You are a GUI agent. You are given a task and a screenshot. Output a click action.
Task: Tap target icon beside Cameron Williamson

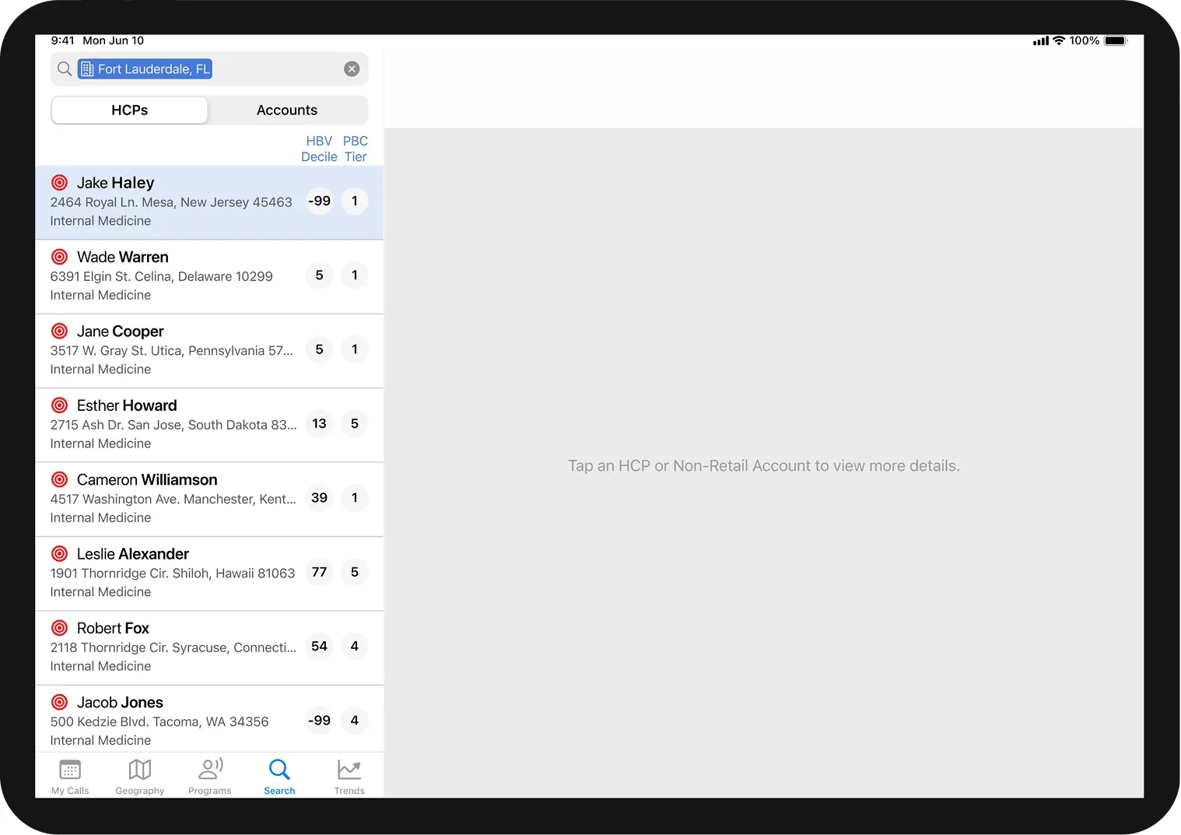(59, 479)
